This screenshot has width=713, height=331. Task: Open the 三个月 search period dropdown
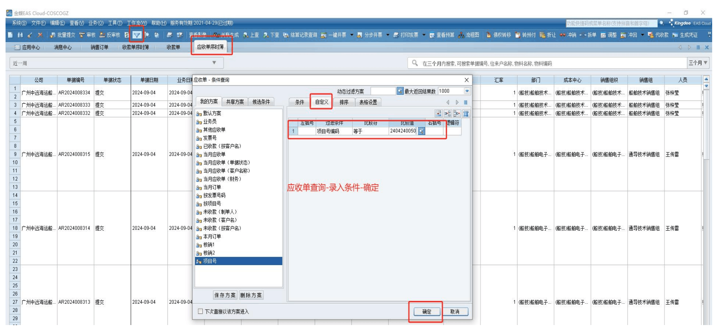coord(698,63)
